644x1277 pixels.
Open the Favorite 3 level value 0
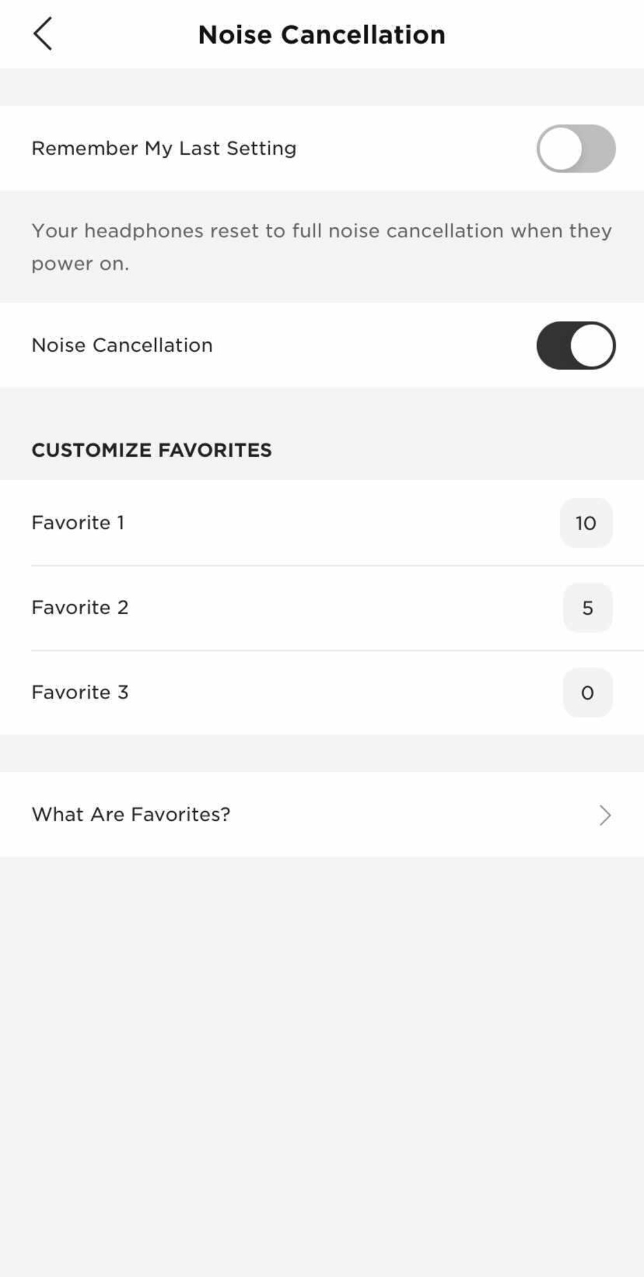click(x=587, y=693)
